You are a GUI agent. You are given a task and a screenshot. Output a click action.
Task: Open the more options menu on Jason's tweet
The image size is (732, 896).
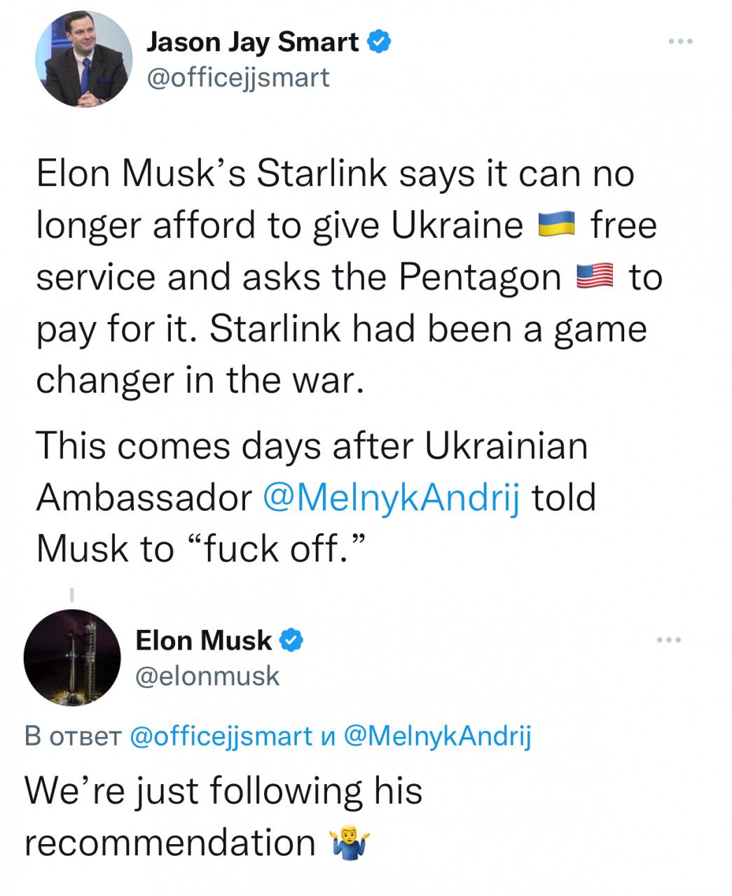point(679,42)
